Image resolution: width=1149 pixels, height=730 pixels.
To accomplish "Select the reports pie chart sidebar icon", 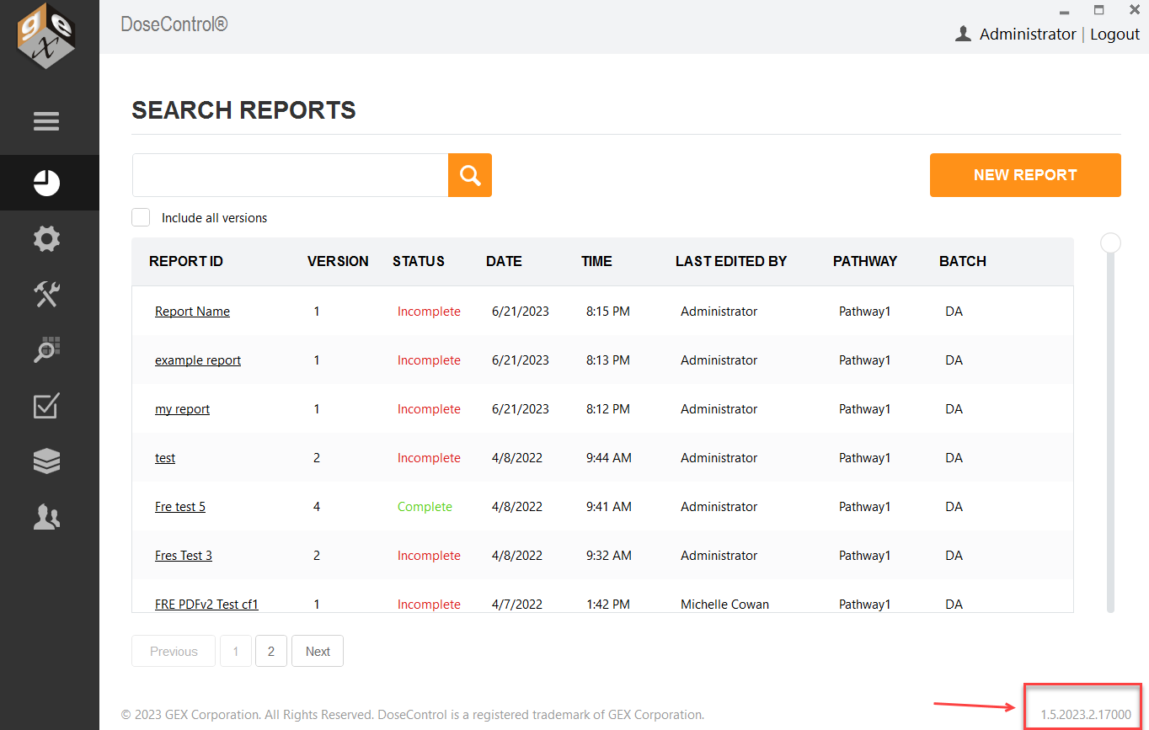I will (46, 183).
